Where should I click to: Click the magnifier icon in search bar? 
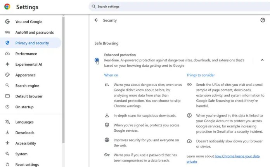[x=93, y=7]
